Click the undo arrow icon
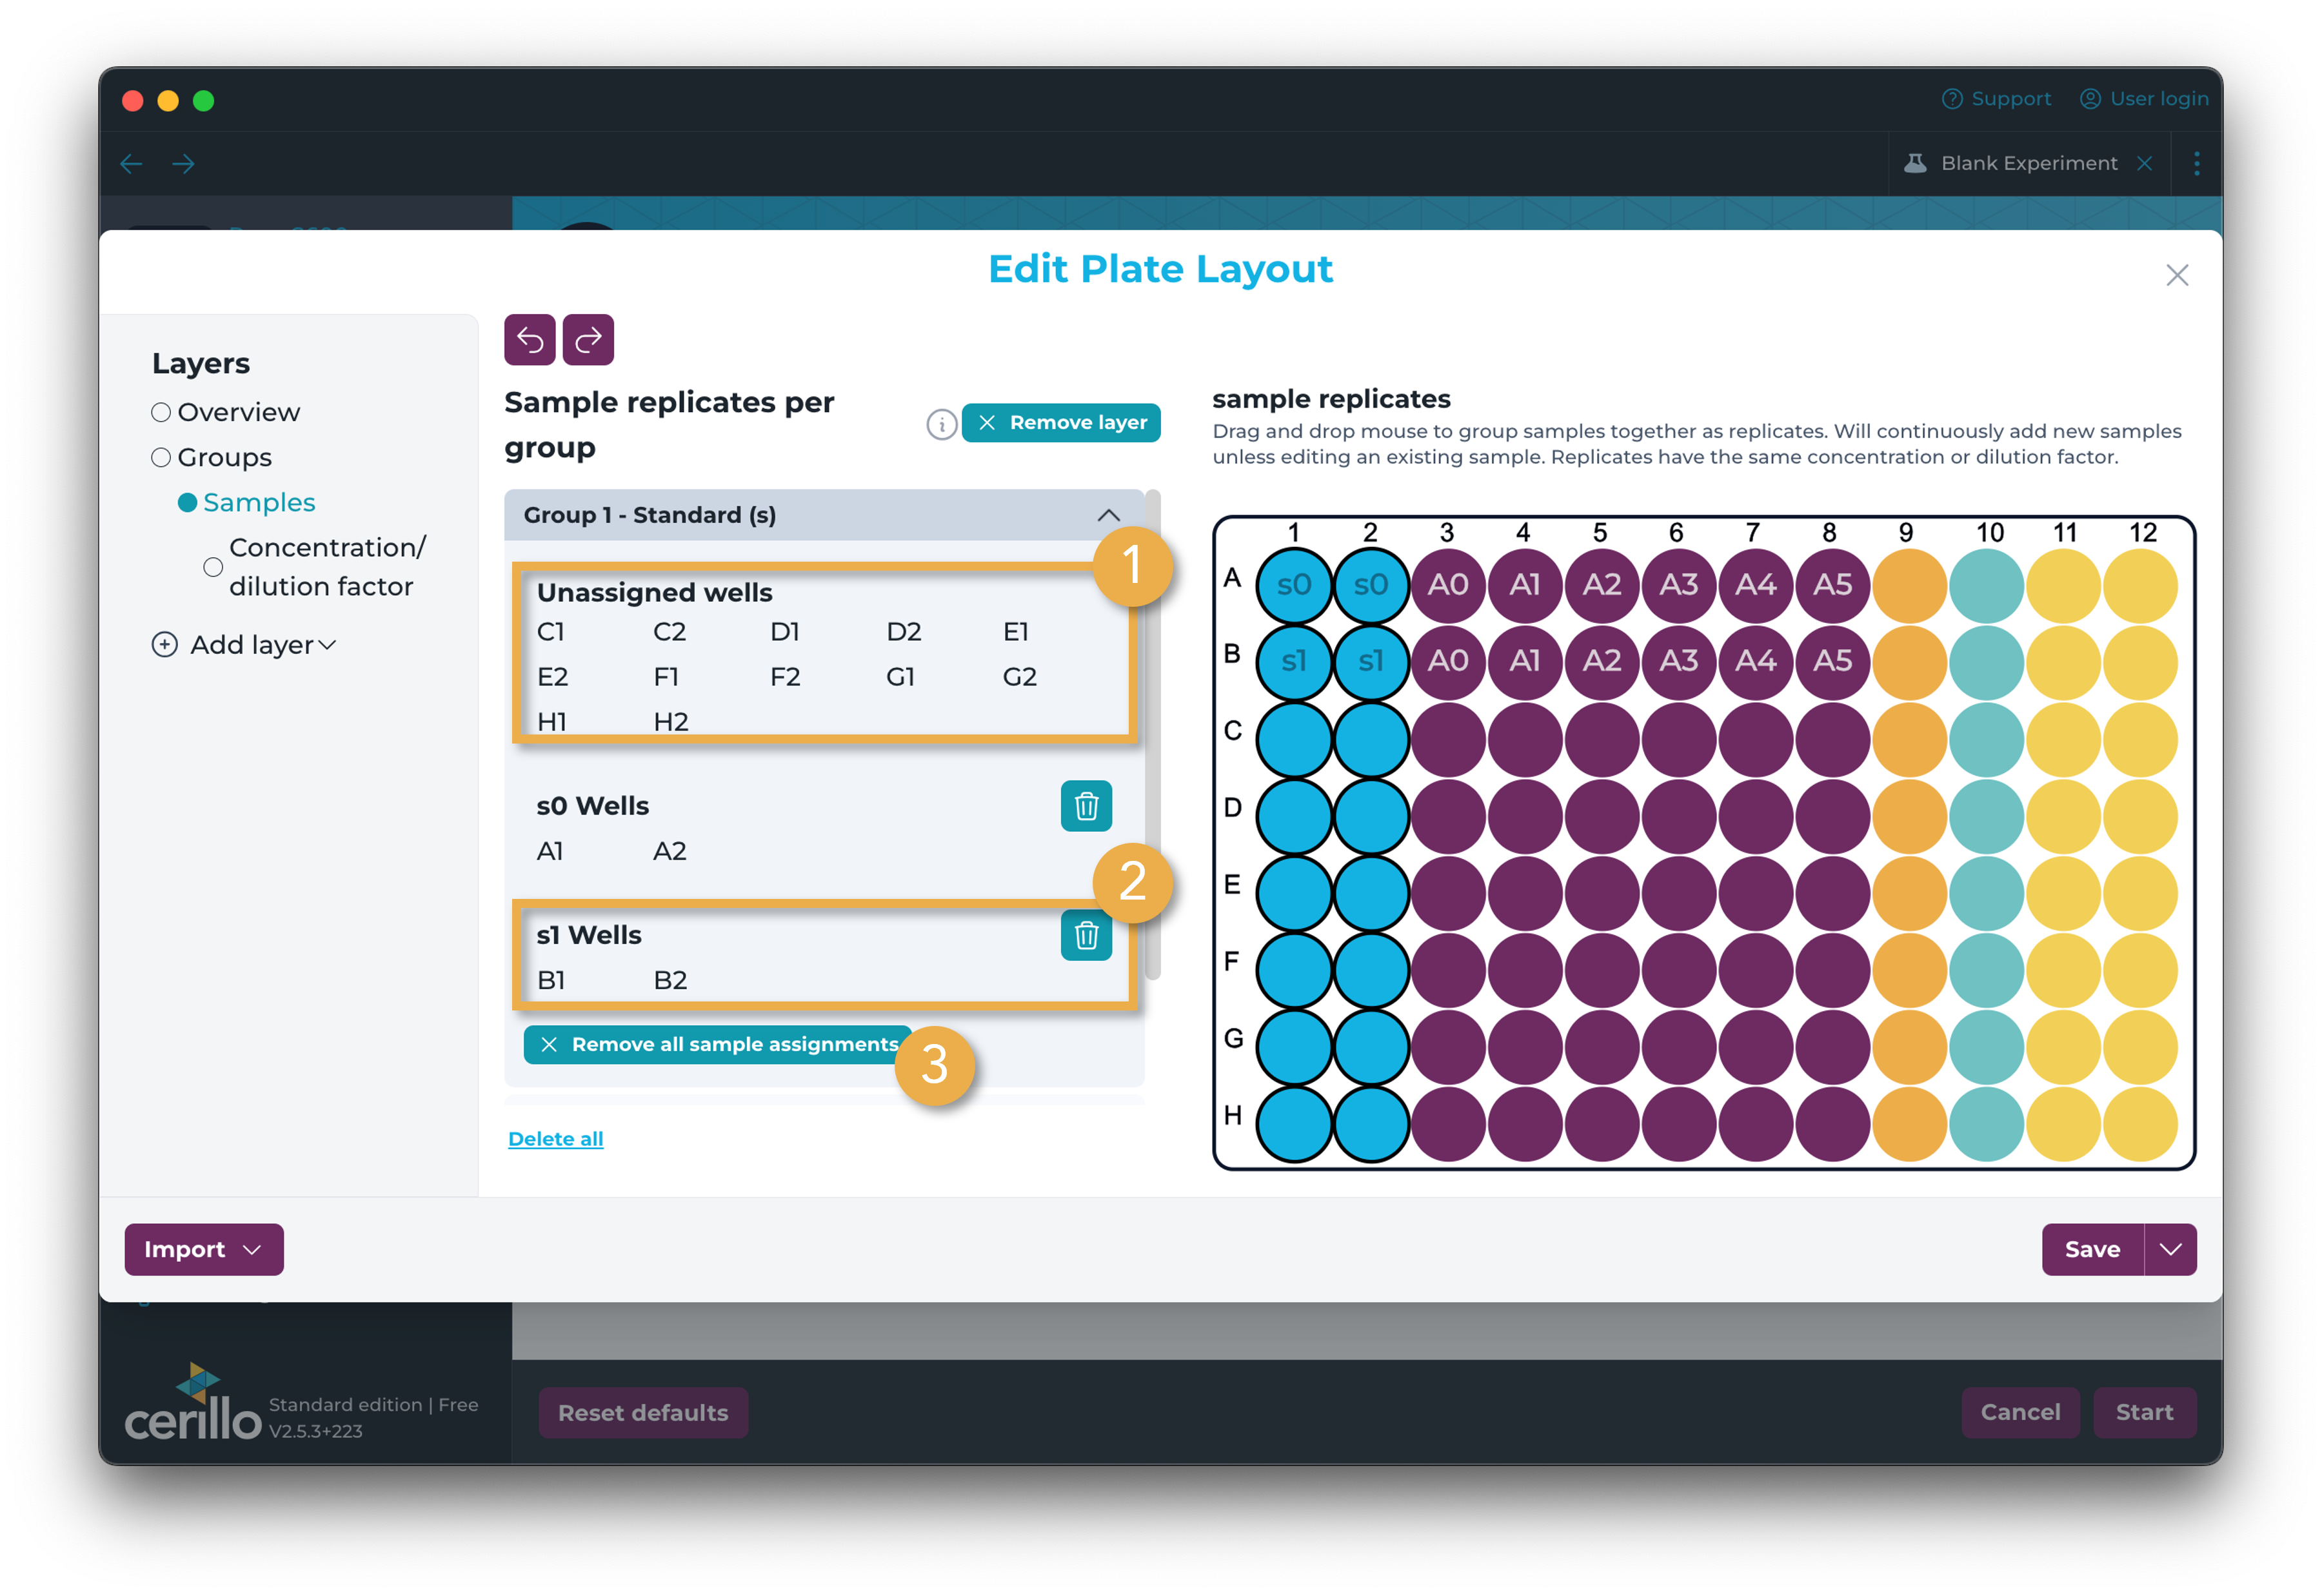This screenshot has width=2322, height=1596. (x=529, y=339)
